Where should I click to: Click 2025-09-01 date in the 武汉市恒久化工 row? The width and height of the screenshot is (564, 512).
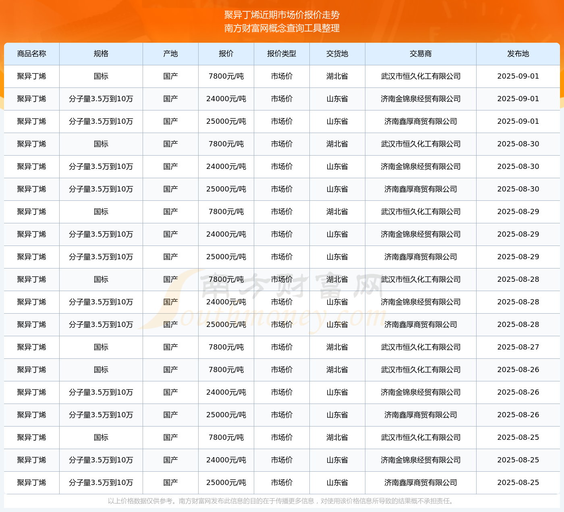(x=518, y=76)
